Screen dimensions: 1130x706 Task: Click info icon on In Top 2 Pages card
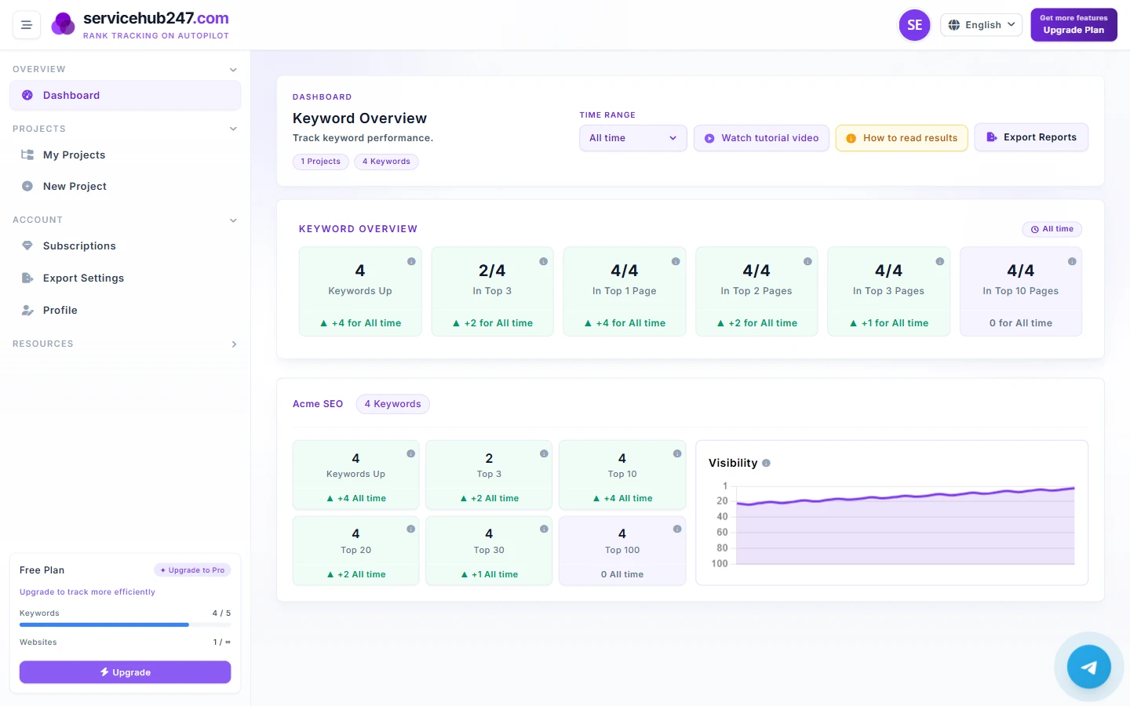807,261
